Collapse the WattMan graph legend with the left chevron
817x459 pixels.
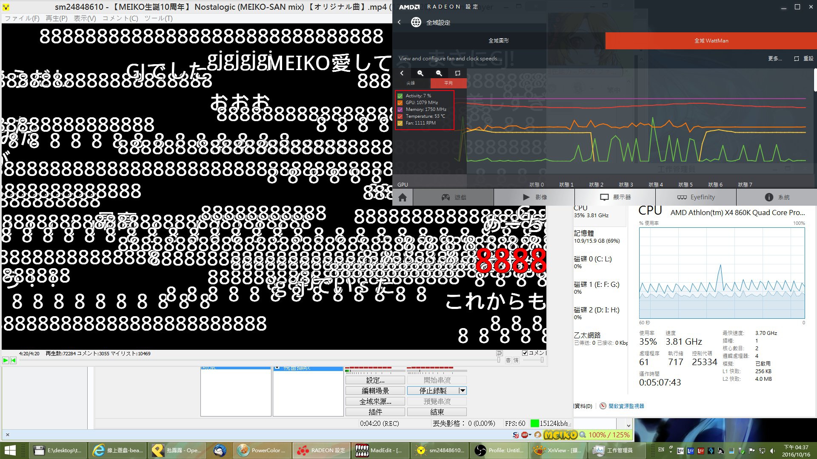click(402, 73)
